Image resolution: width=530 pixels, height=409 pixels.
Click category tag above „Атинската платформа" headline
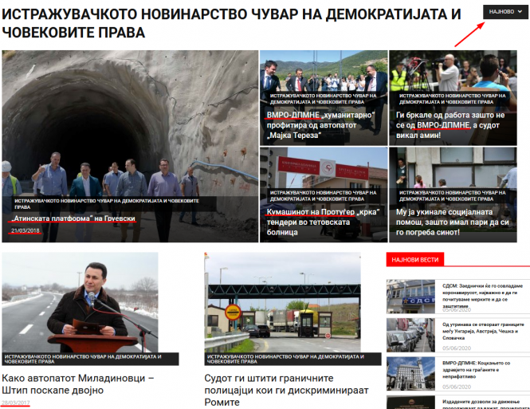tap(106, 203)
